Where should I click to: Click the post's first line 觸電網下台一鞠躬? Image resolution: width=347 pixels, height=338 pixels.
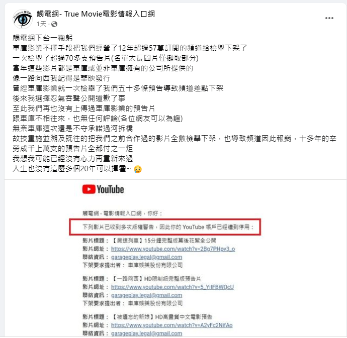(42, 38)
